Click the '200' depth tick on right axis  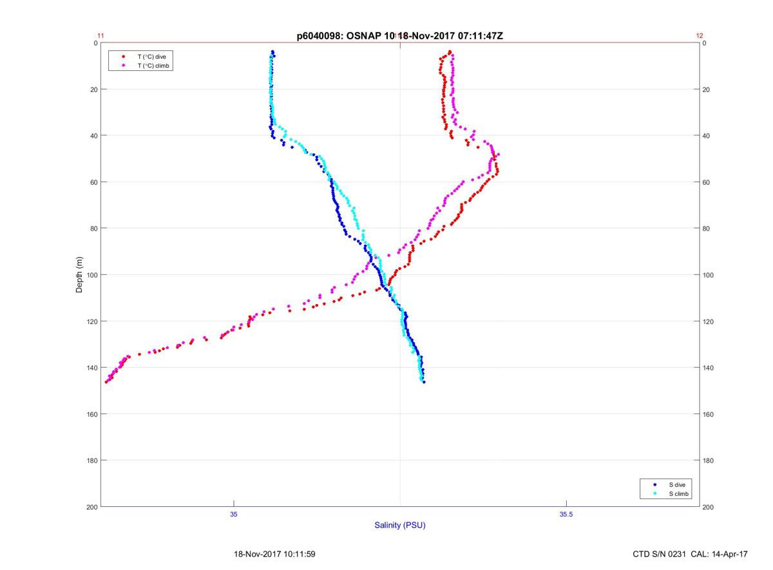709,507
